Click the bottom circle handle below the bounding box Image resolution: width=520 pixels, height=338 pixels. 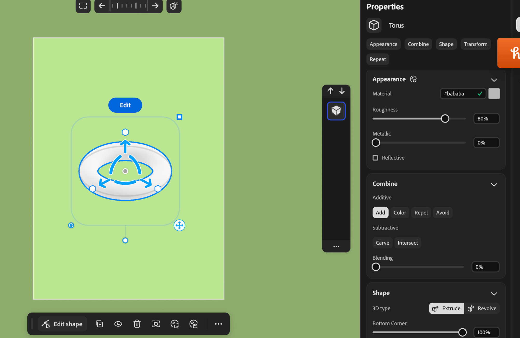click(125, 240)
